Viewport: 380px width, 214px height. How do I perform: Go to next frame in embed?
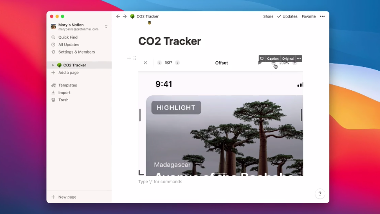coord(177,63)
